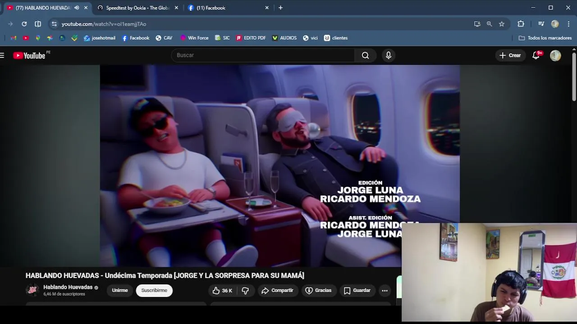The height and width of the screenshot is (324, 577).
Task: Close the Speedtest by Ookla tab
Action: 176,8
